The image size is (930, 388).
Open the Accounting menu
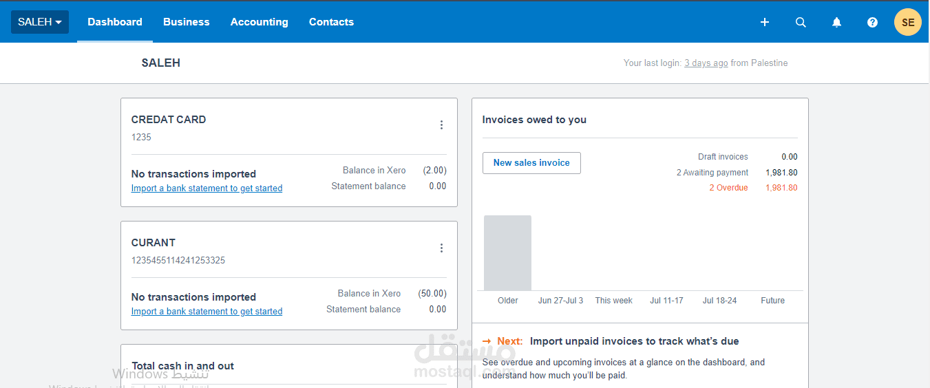260,22
